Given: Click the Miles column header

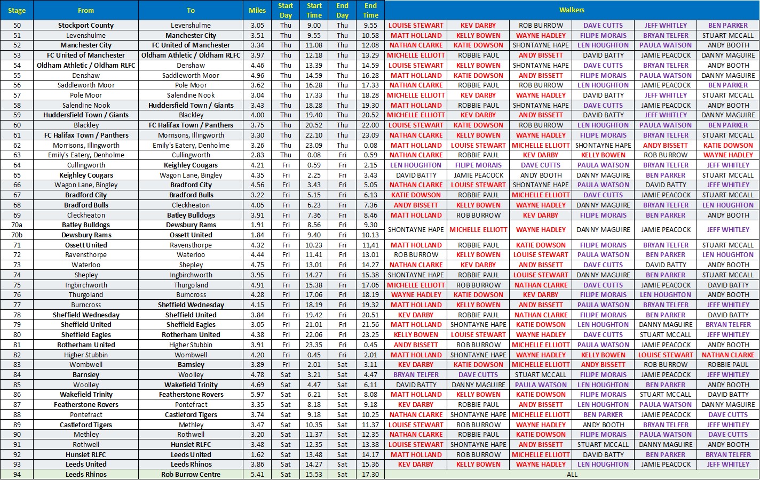Looking at the screenshot, I should point(257,10).
